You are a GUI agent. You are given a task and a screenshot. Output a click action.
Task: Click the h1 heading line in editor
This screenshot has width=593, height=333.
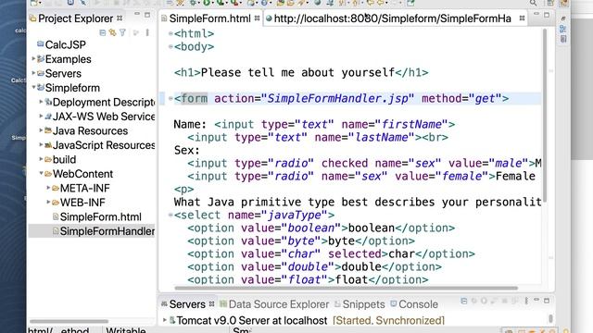tap(301, 72)
